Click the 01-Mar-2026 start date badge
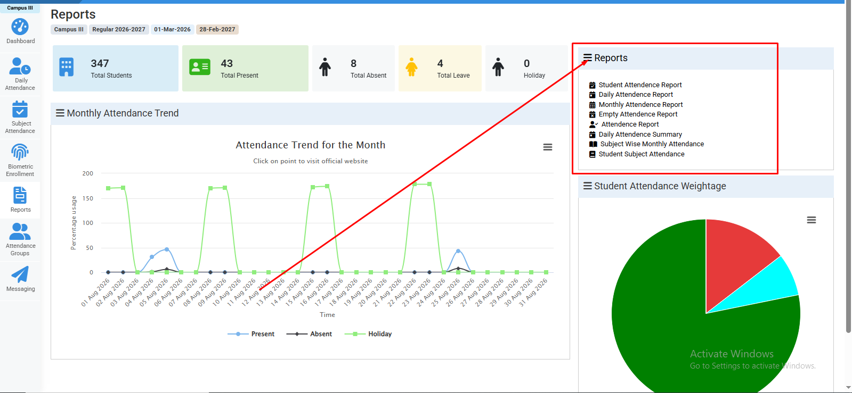This screenshot has width=852, height=393. (x=172, y=30)
